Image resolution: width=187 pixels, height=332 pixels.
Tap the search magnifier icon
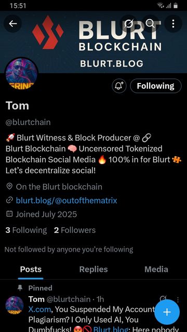pos(150,24)
